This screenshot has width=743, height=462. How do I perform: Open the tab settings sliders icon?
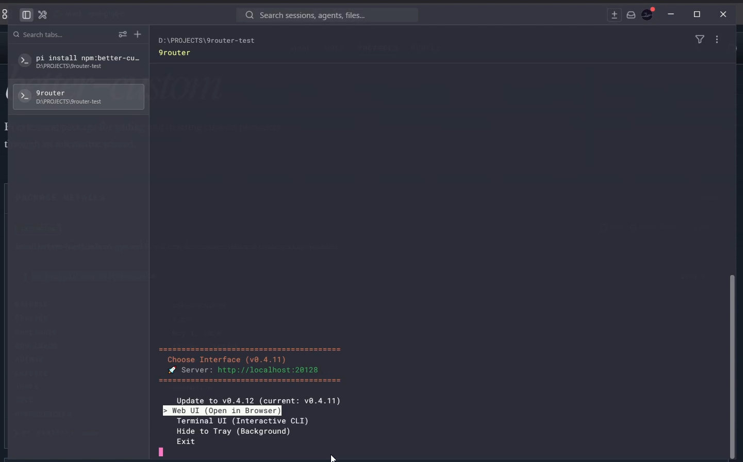pos(123,35)
